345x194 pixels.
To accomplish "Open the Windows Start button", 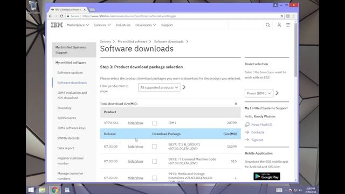I will tap(31, 190).
